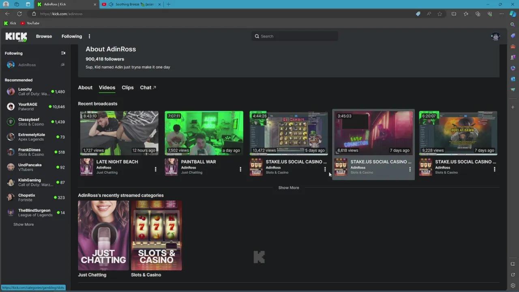The height and width of the screenshot is (292, 519).
Task: Toggle notifications bell next to AdinRoss
Action: (x=62, y=64)
